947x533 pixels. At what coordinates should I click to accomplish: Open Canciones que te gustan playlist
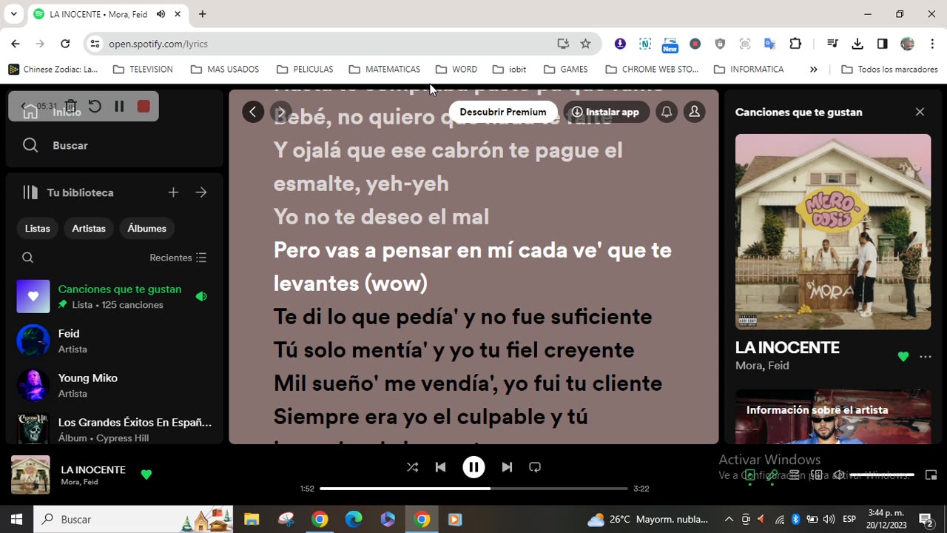click(x=115, y=296)
